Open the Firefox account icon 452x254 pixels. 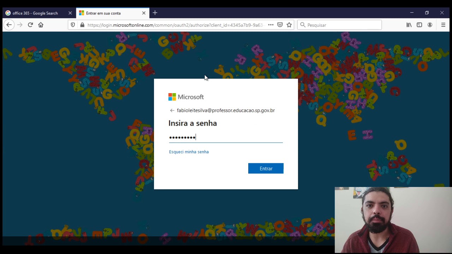[430, 25]
